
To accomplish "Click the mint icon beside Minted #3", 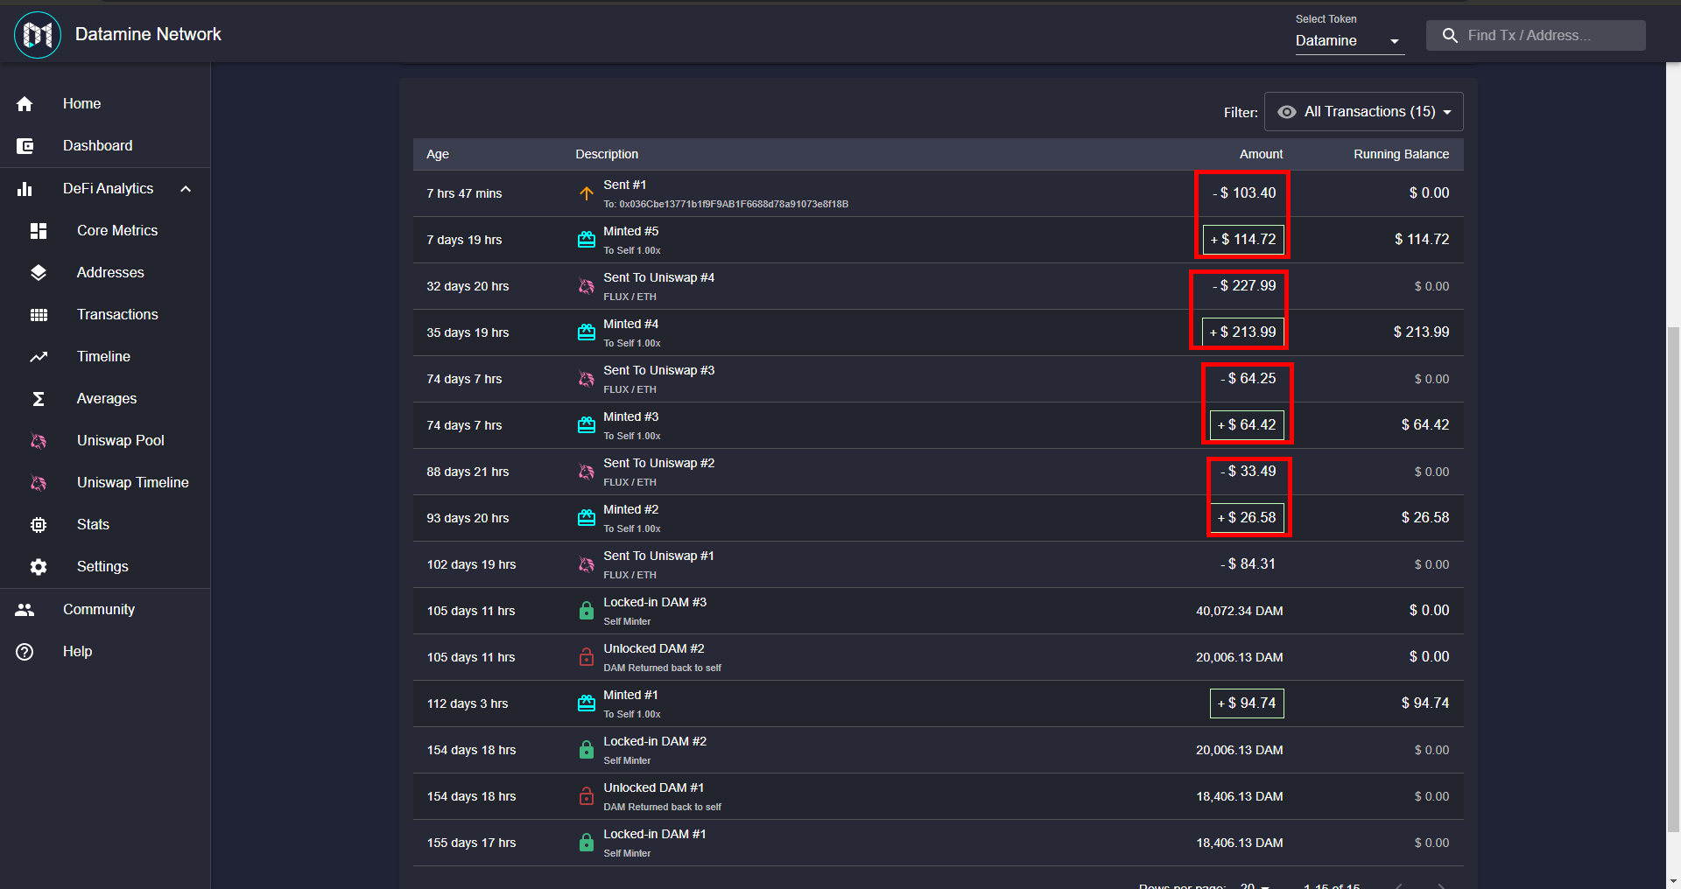I will [x=587, y=425].
